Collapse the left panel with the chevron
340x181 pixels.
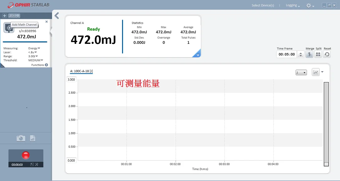point(57,16)
